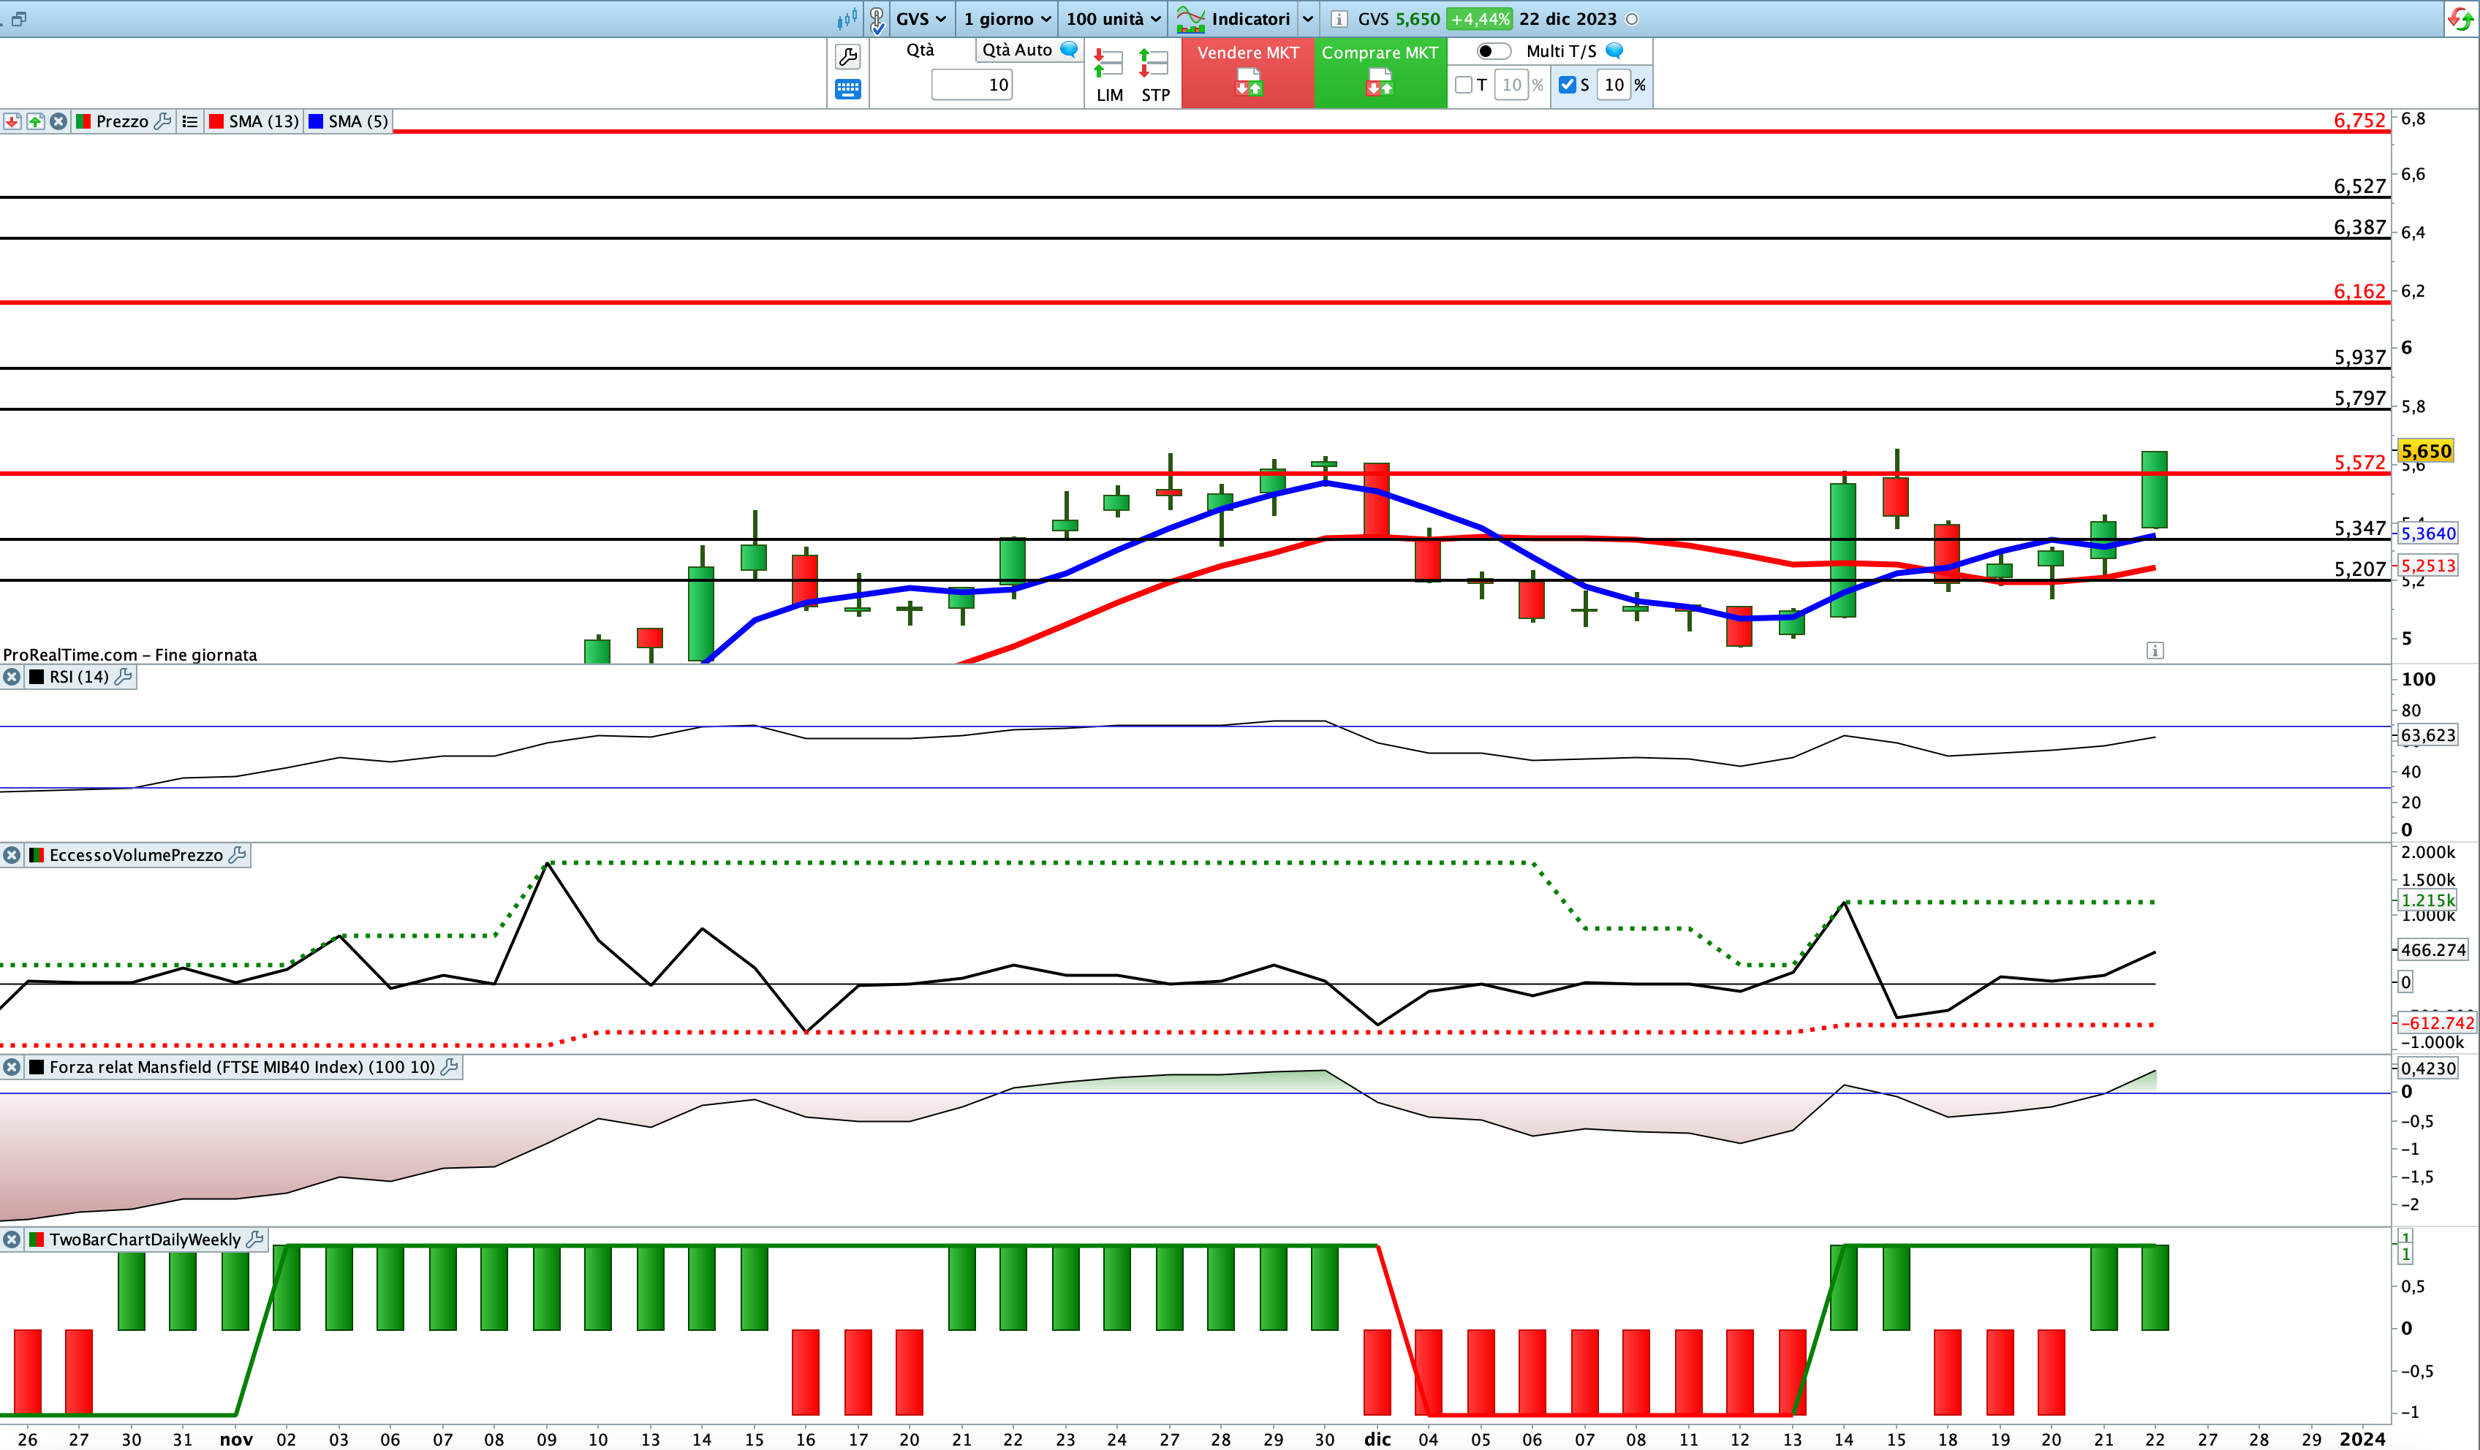Click the Prezzo red-green color swatch
The image size is (2480, 1450).
click(83, 121)
